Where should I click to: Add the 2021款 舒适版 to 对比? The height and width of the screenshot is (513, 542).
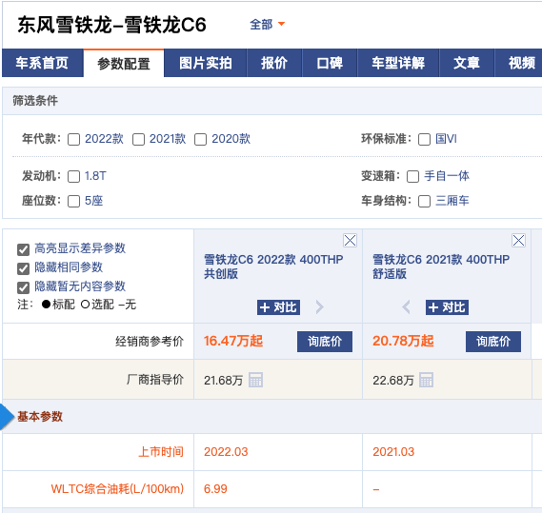click(447, 307)
